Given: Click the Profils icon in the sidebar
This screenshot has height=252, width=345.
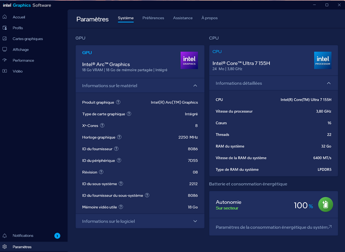Looking at the screenshot, I should pyautogui.click(x=5, y=28).
